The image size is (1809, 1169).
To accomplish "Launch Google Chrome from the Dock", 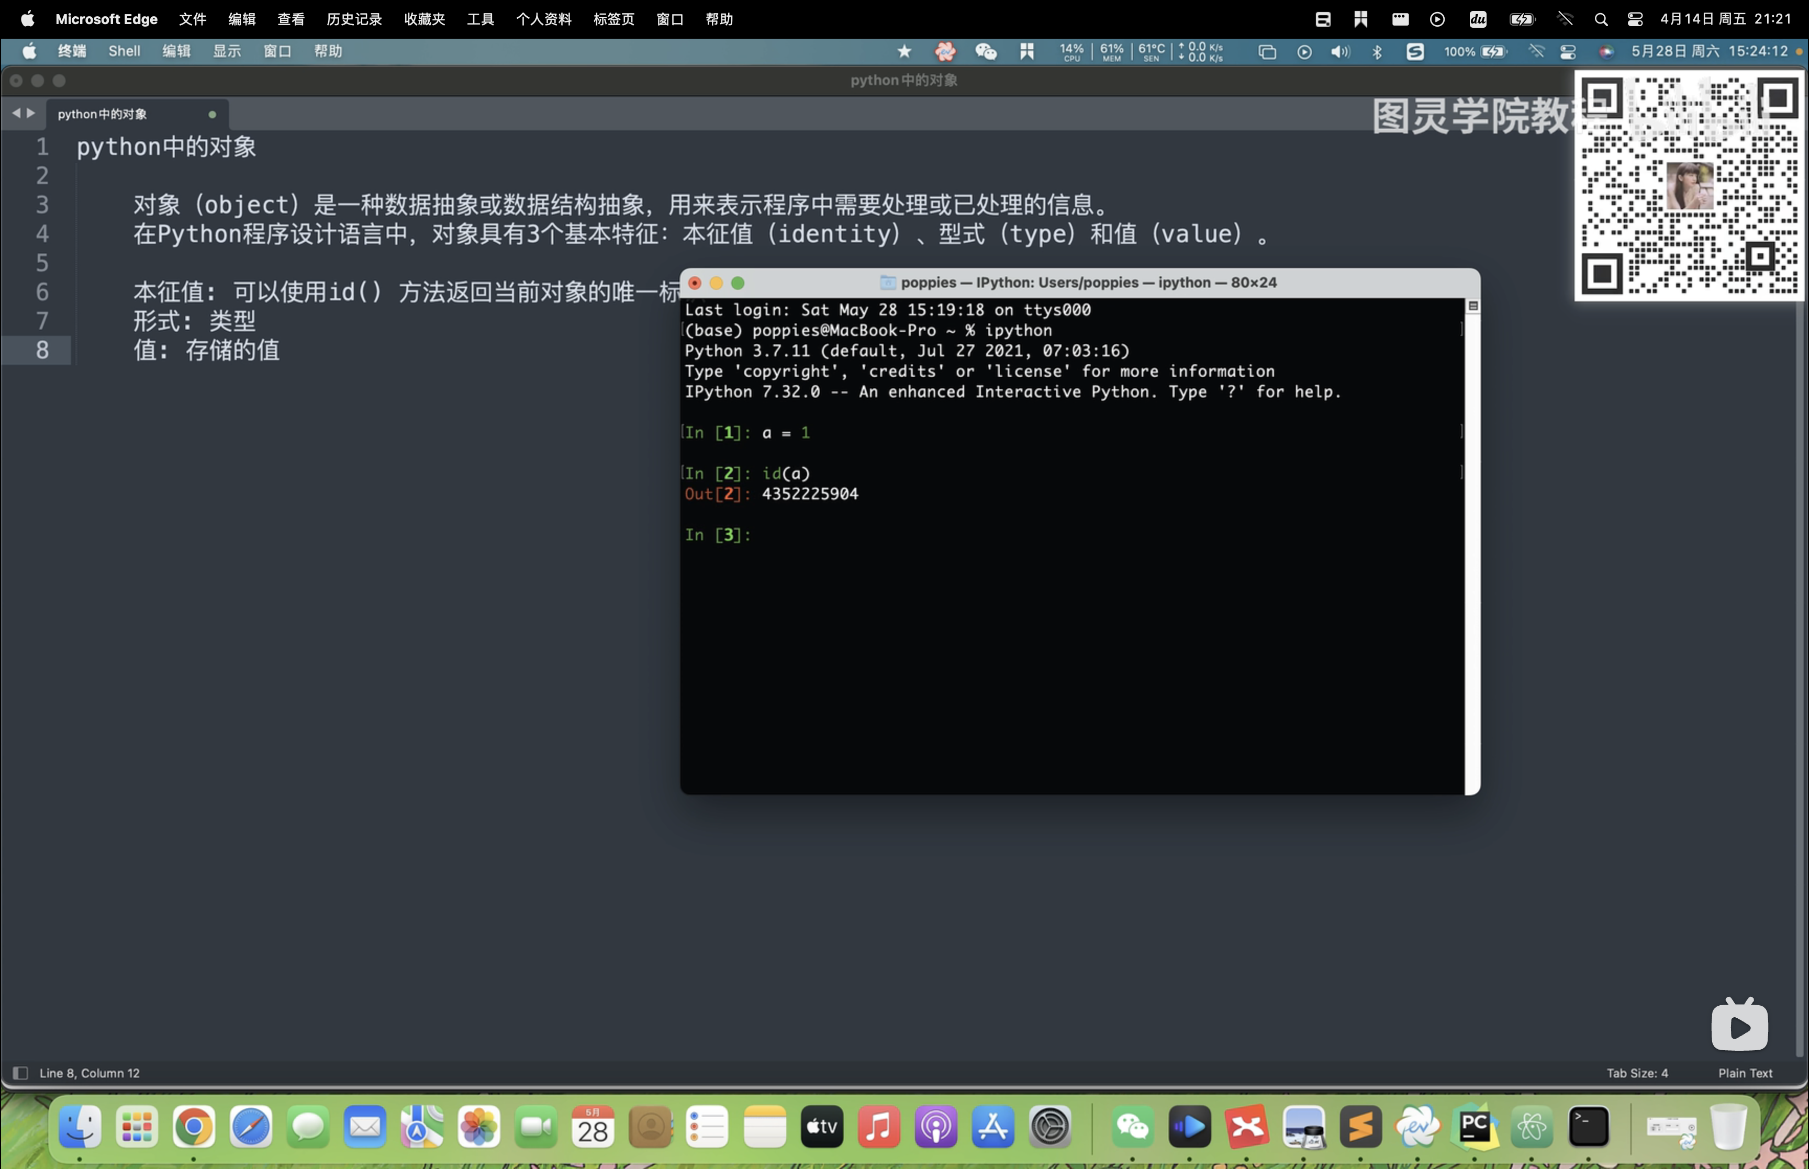I will coord(194,1127).
